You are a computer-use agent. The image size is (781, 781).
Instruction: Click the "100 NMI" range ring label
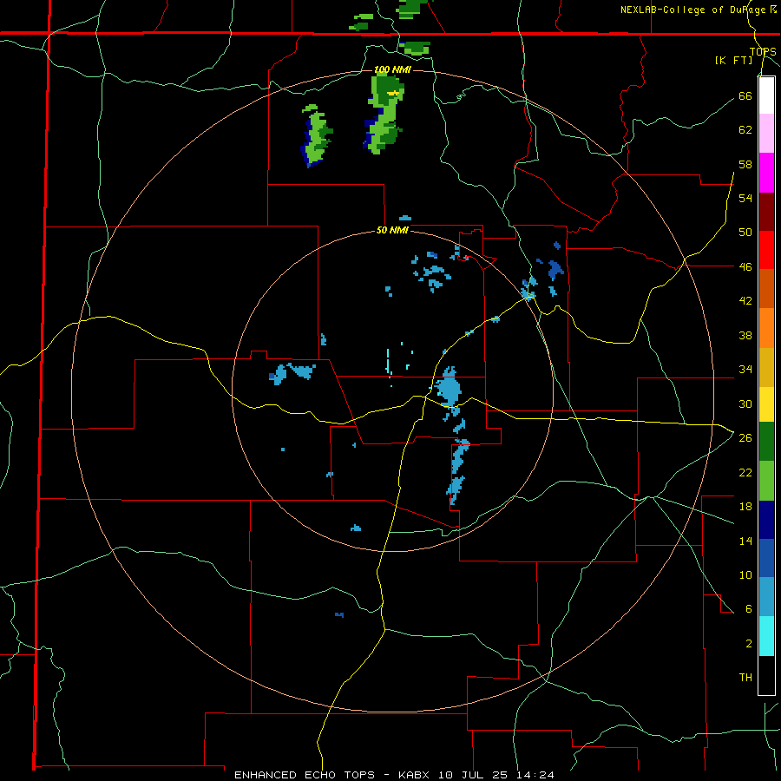point(392,69)
